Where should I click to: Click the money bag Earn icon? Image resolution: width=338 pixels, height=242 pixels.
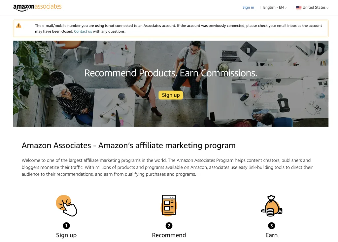(272, 206)
